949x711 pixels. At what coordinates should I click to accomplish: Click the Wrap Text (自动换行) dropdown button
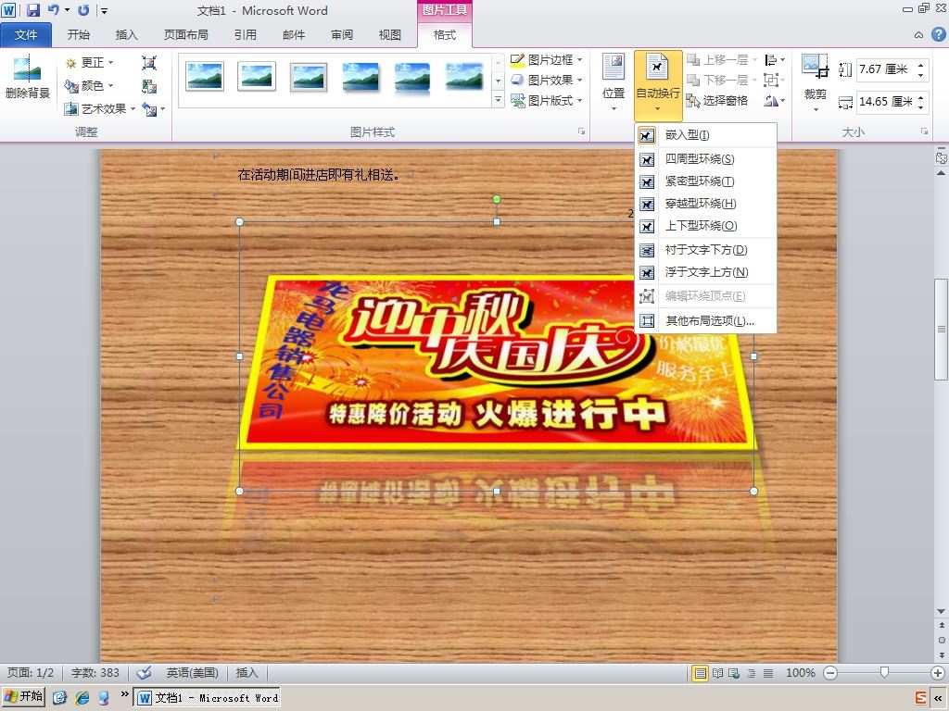(x=658, y=86)
